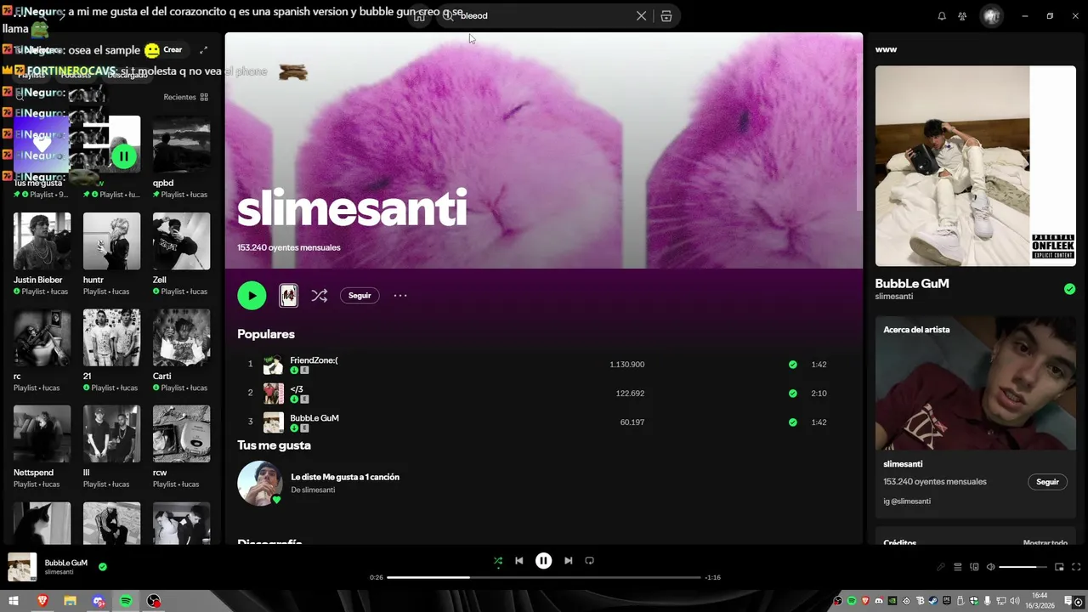Open the Carti playlist
Image resolution: width=1088 pixels, height=612 pixels.
[181, 349]
